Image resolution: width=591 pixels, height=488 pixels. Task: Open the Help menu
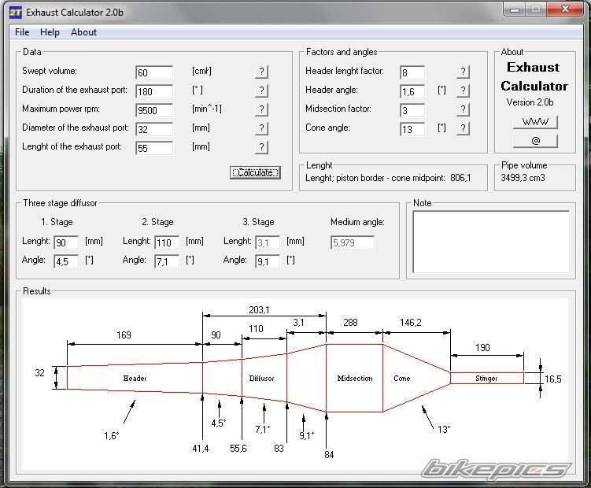click(x=50, y=32)
